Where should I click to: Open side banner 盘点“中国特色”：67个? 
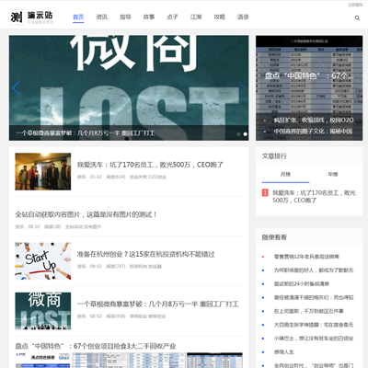tap(309, 75)
